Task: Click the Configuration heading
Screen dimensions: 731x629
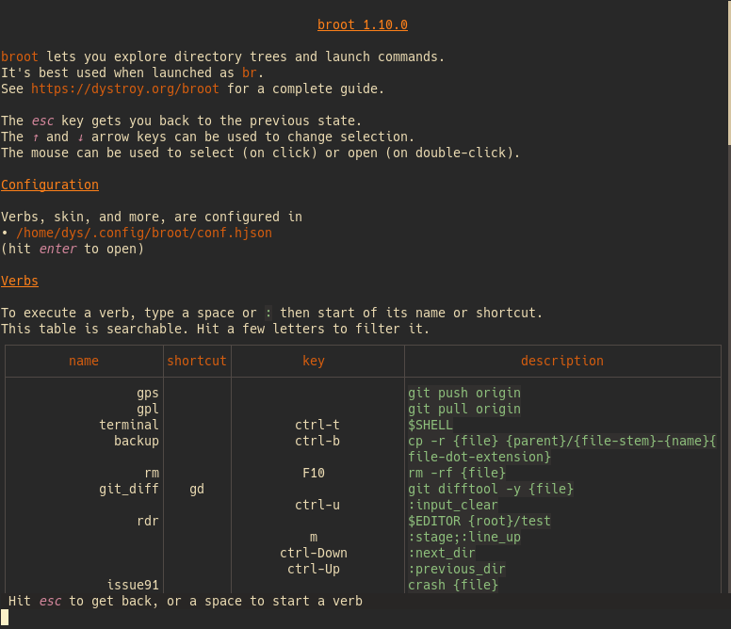Action: [x=49, y=185]
